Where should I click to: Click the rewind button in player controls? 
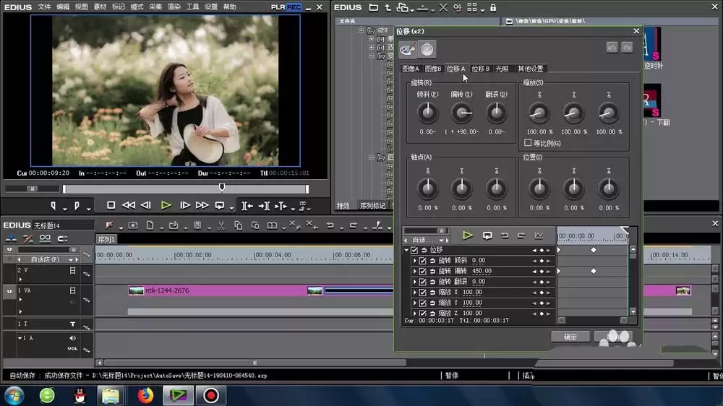(x=128, y=206)
